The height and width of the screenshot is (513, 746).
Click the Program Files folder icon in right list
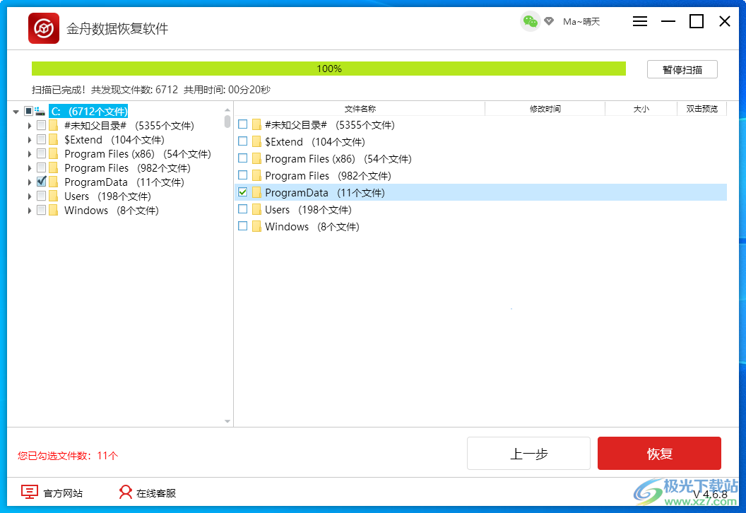tap(256, 176)
